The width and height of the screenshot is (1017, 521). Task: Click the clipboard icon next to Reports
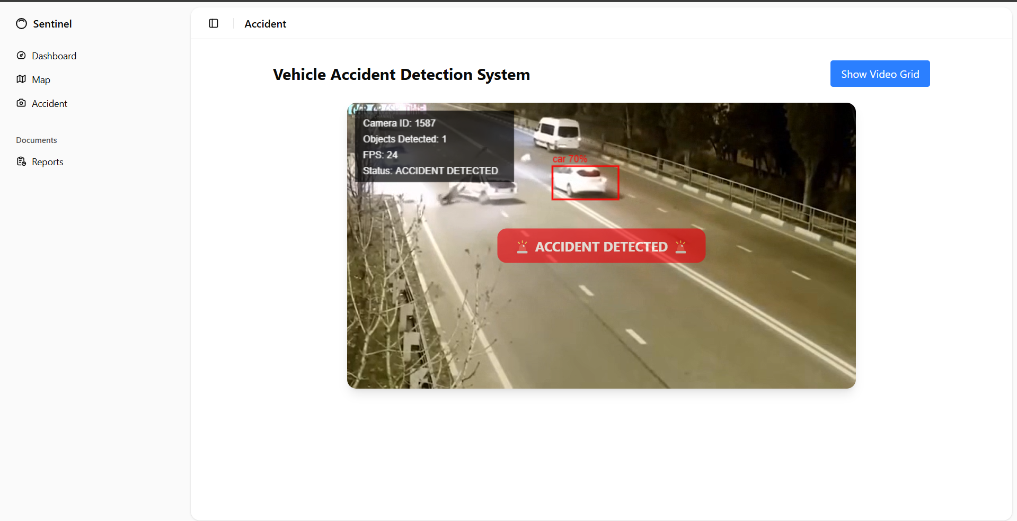coord(21,161)
